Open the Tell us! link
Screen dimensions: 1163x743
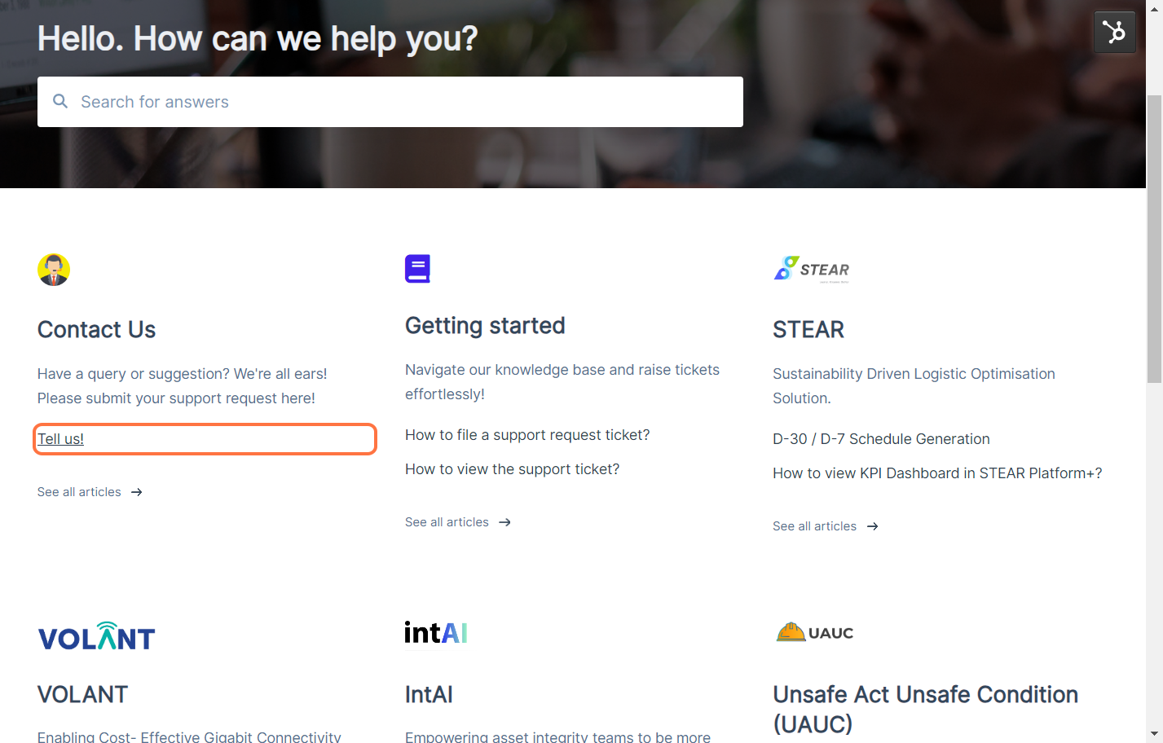pos(60,439)
